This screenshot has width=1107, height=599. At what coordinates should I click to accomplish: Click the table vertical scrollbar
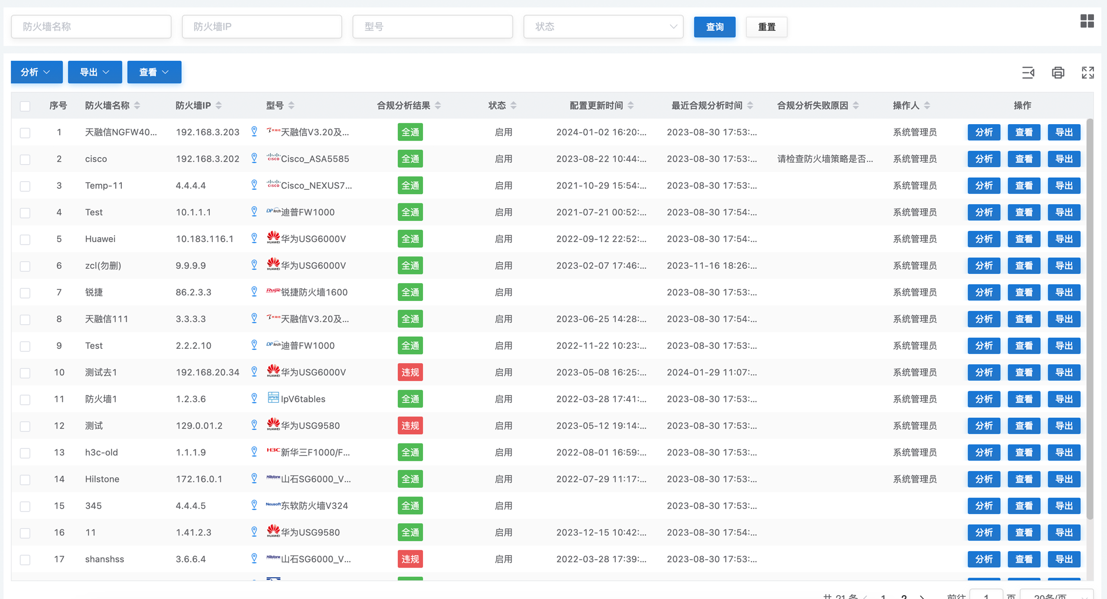(x=1090, y=319)
